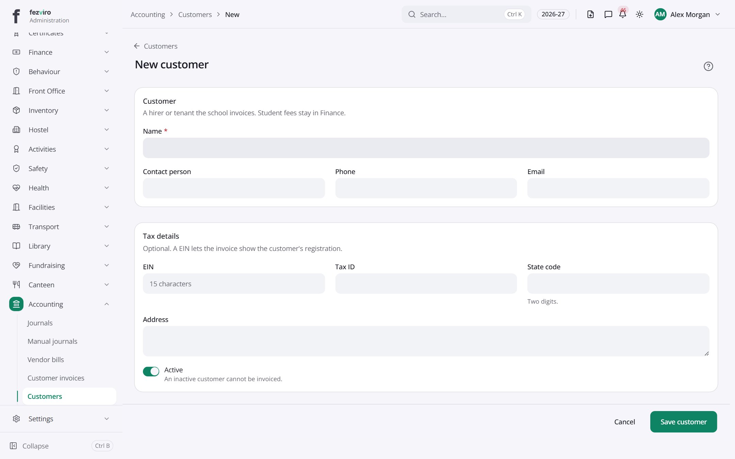The image size is (735, 459).
Task: Click the fezviro logo icon
Action: [16, 16]
